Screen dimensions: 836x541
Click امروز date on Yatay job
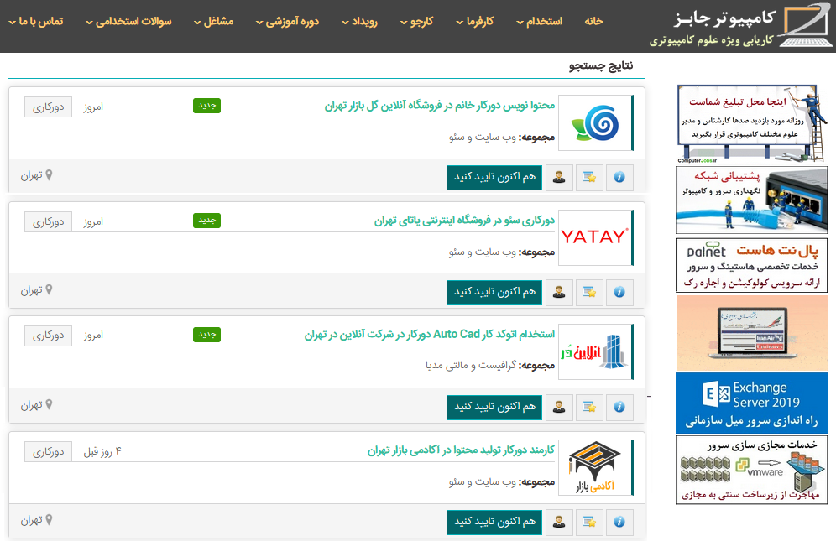coord(93,221)
